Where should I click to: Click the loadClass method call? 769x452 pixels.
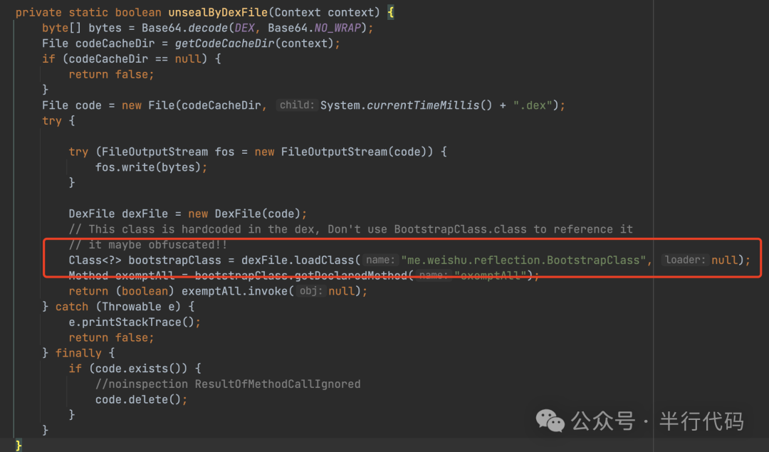tap(323, 260)
